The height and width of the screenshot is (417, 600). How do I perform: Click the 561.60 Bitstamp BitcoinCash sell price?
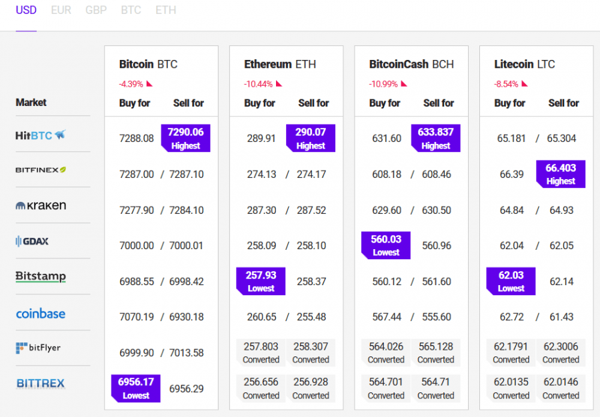click(x=437, y=282)
